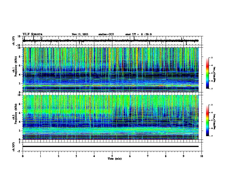Click the "station=OUI" header label
The width and height of the screenshot is (227, 175).
point(106,34)
